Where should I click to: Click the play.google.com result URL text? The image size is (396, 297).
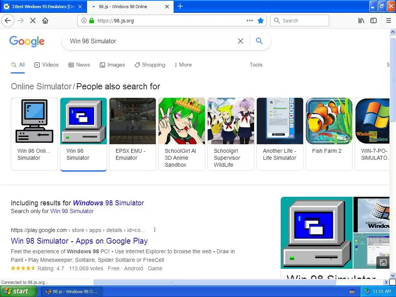(78, 230)
